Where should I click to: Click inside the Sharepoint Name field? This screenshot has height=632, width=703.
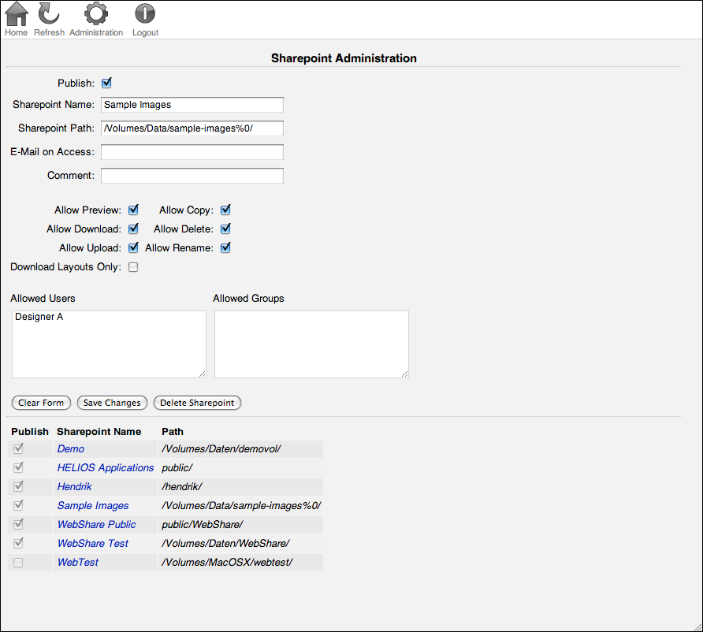point(192,104)
